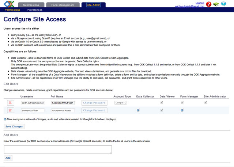The image size is (234, 167).
Task: Toggle Data Collector for anonymousUser
Action: click(138, 110)
